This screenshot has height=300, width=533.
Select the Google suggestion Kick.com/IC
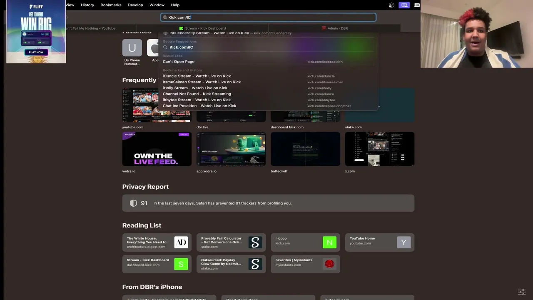pyautogui.click(x=269, y=47)
